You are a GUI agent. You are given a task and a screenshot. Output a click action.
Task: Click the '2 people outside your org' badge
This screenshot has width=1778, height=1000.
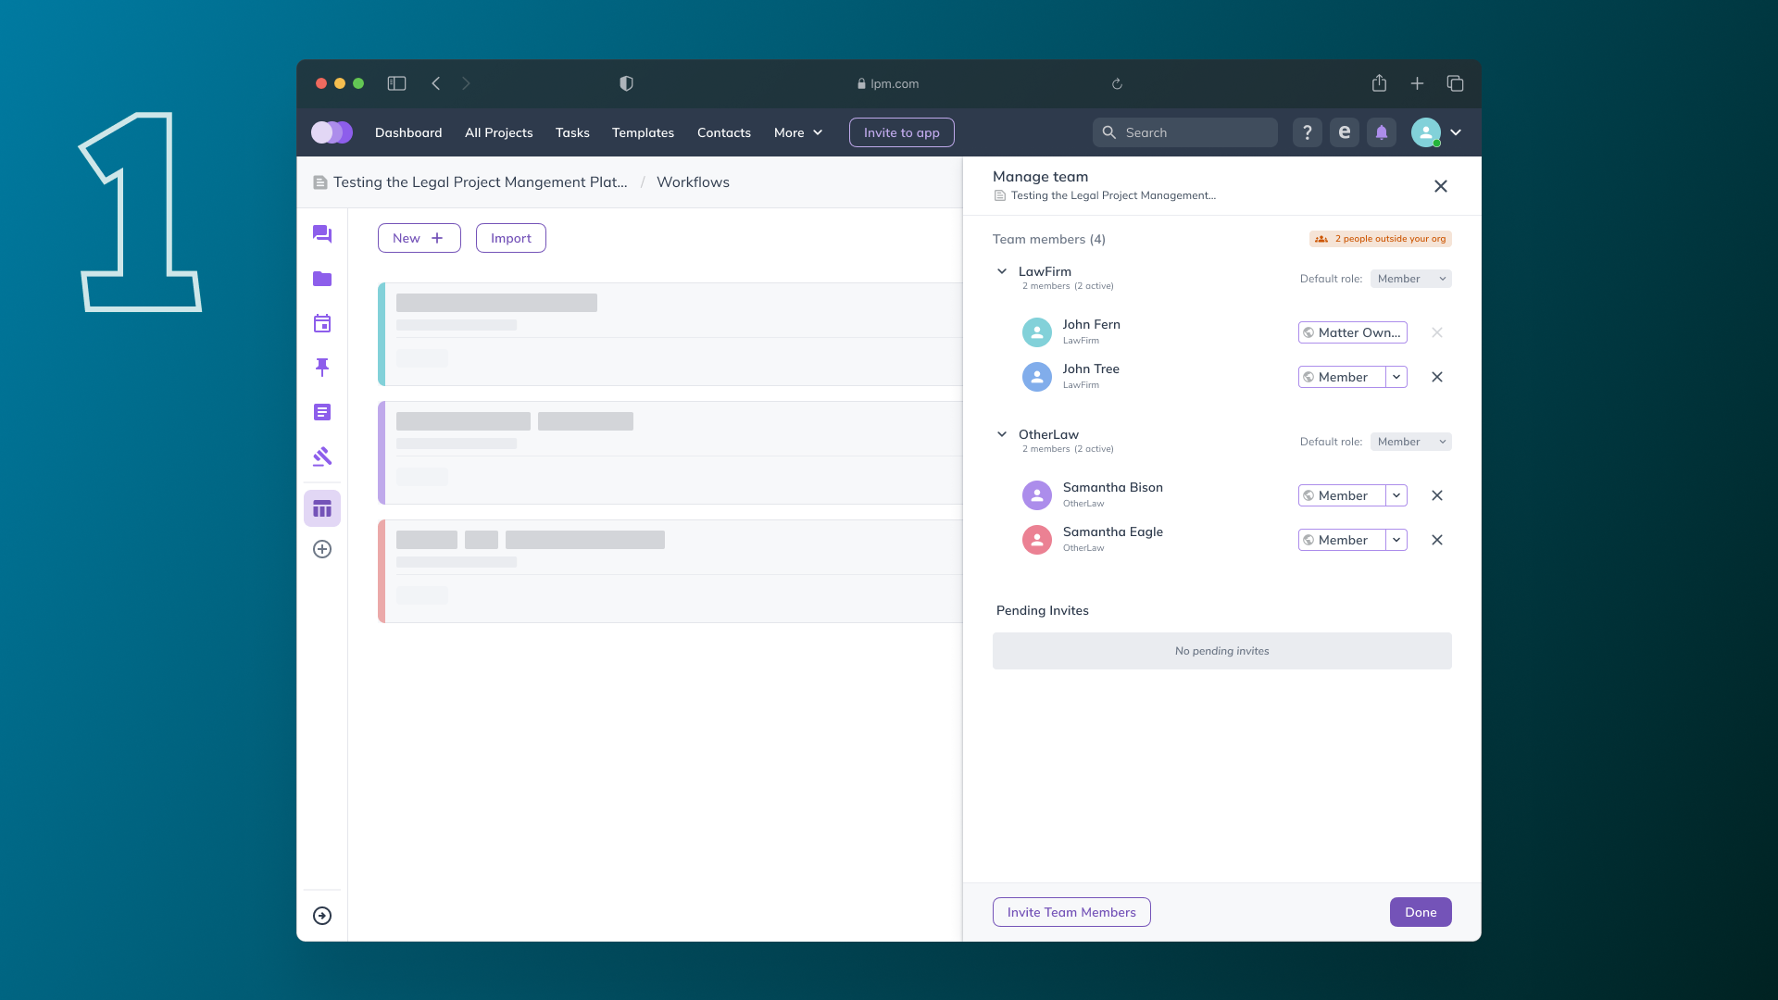[1381, 239]
